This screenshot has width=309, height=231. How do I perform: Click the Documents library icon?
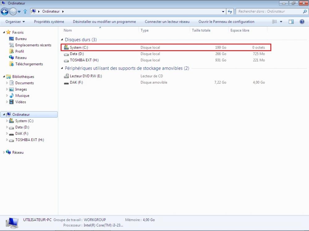(12, 83)
